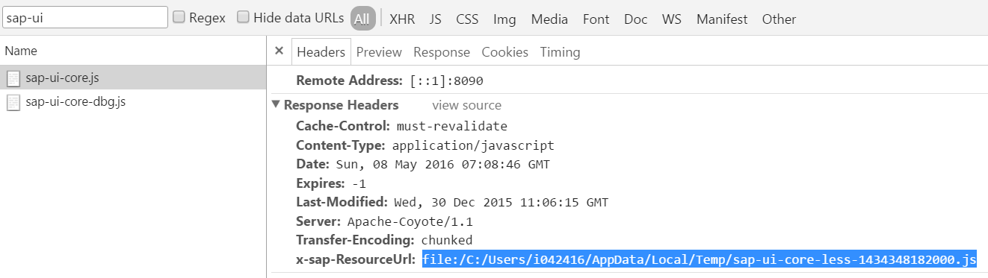The height and width of the screenshot is (278, 988).
Task: Open the Response tab
Action: click(442, 52)
